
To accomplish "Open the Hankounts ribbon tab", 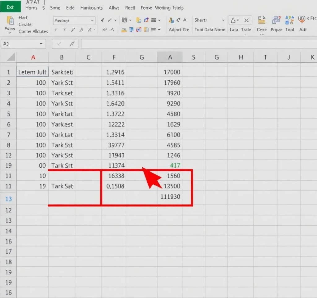I will click(91, 8).
